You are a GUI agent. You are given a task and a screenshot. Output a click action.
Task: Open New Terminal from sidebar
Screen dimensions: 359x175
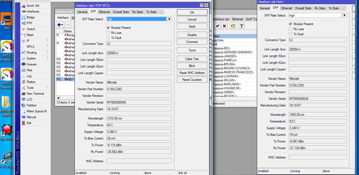pyautogui.click(x=33, y=94)
